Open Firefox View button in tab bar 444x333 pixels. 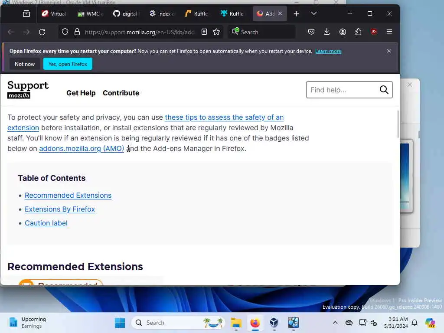pyautogui.click(x=26, y=13)
